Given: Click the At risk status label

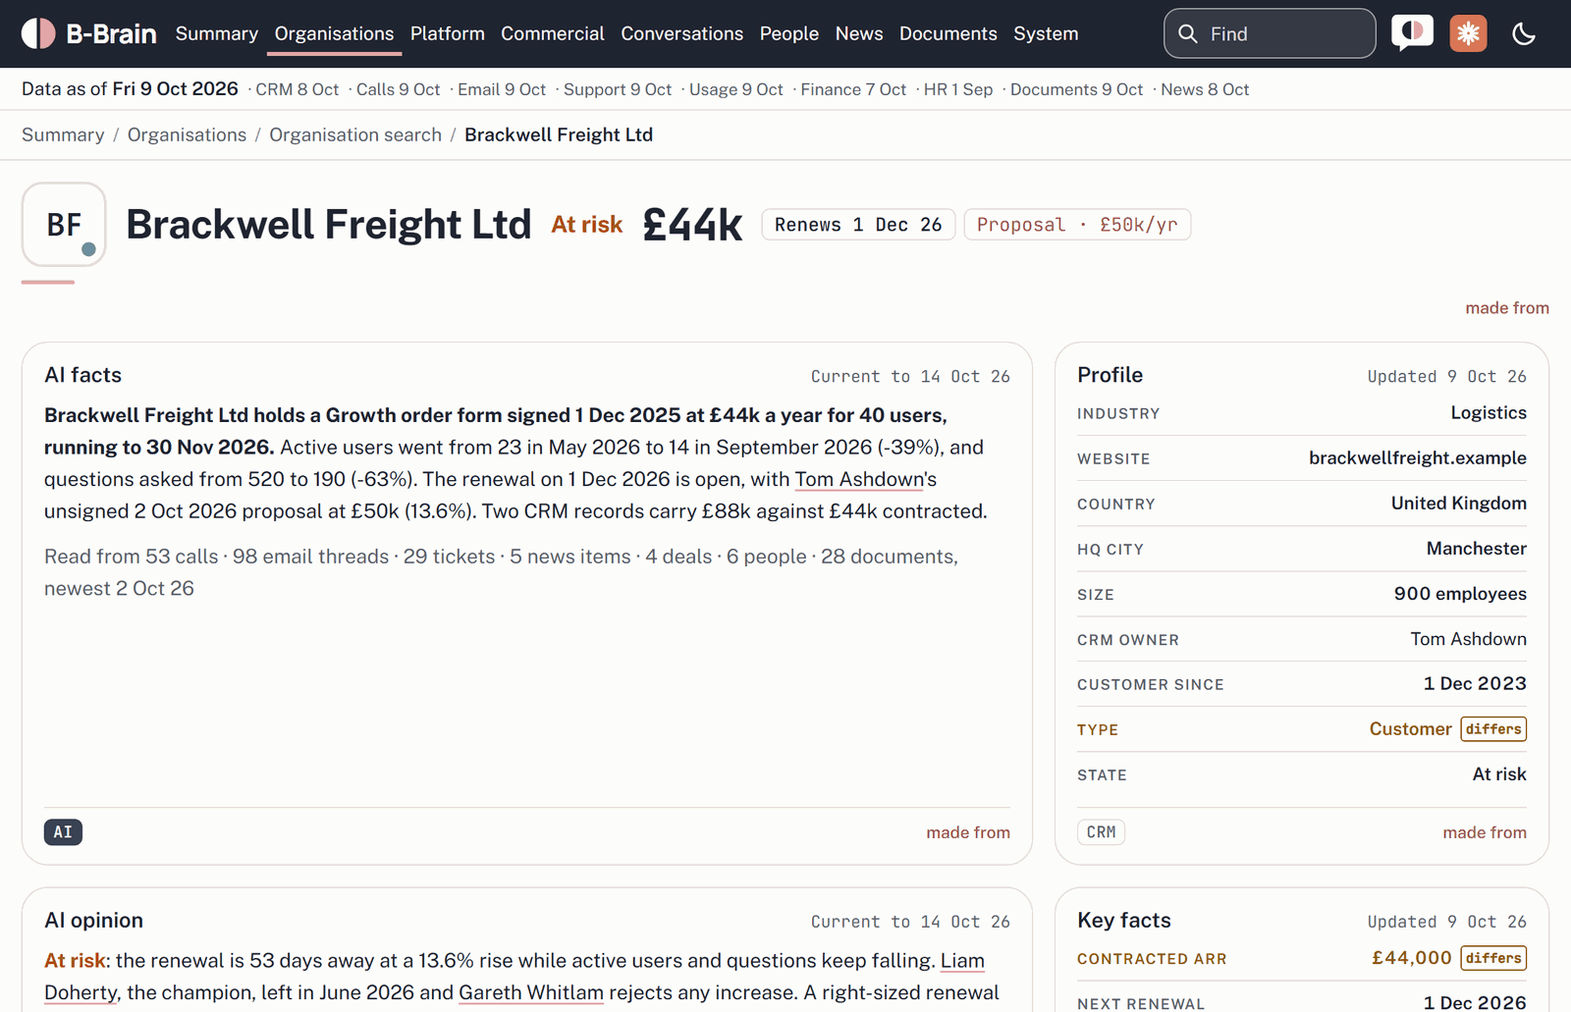Looking at the screenshot, I should point(587,225).
